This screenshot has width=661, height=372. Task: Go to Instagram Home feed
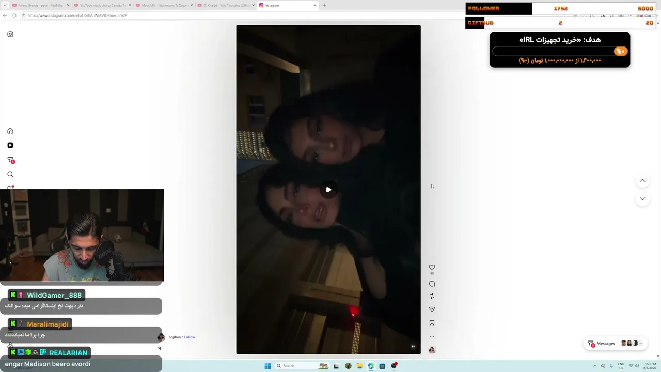pyautogui.click(x=10, y=131)
